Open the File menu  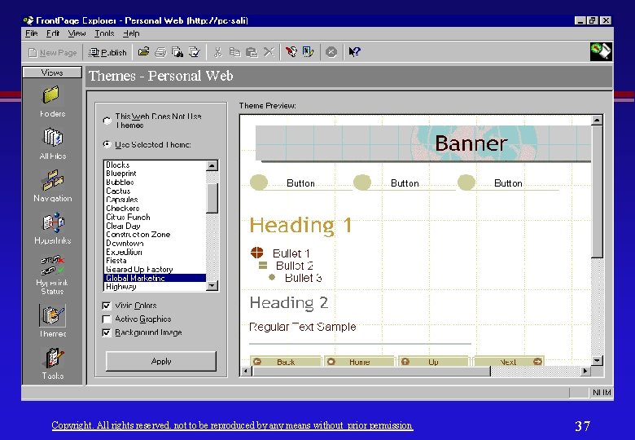coord(31,33)
